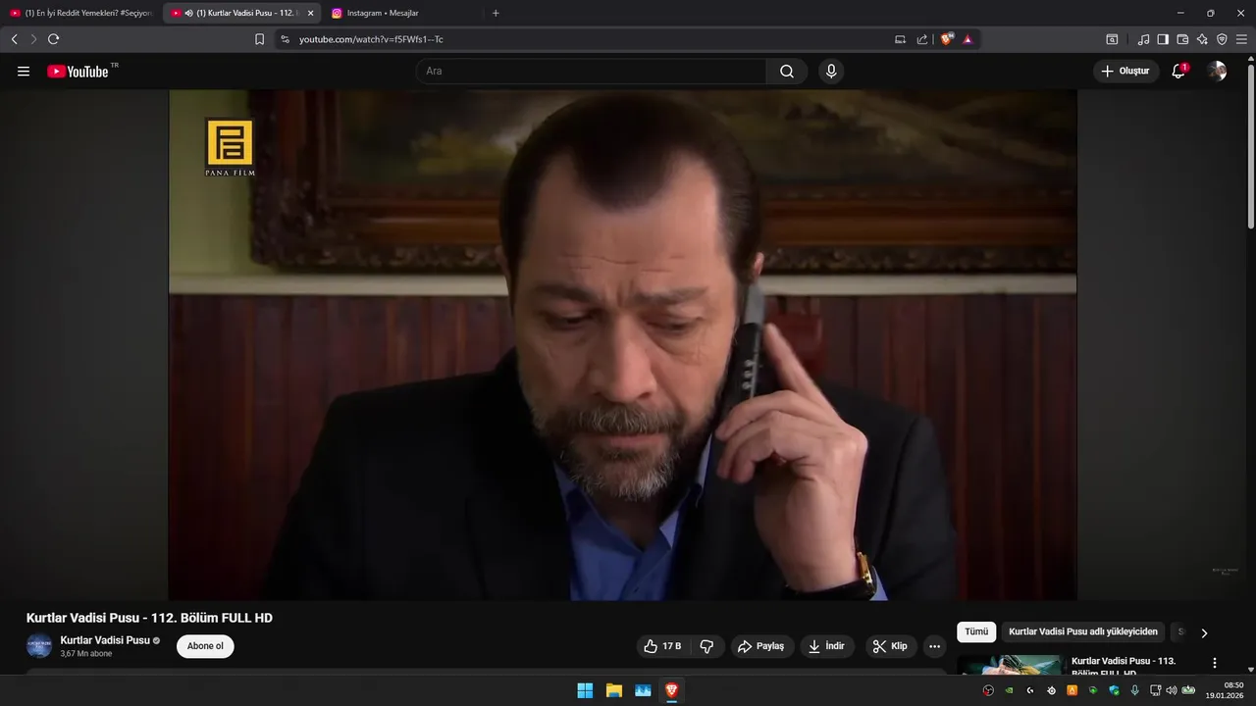Select the Tümü filter chip
The width and height of the screenshot is (1256, 706).
[976, 632]
